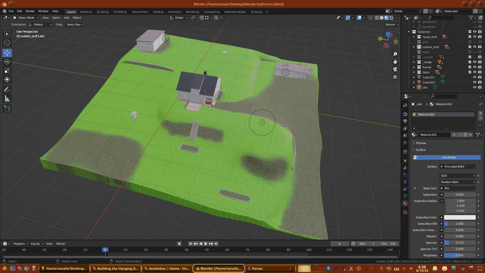This screenshot has width=485, height=273.
Task: Select the Rotate tool
Action: click(x=7, y=62)
